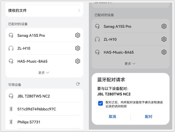The width and height of the screenshot is (175, 132).
Task: Open settings gear for Sanag A15S Pro in left panel
Action: pos(78,35)
